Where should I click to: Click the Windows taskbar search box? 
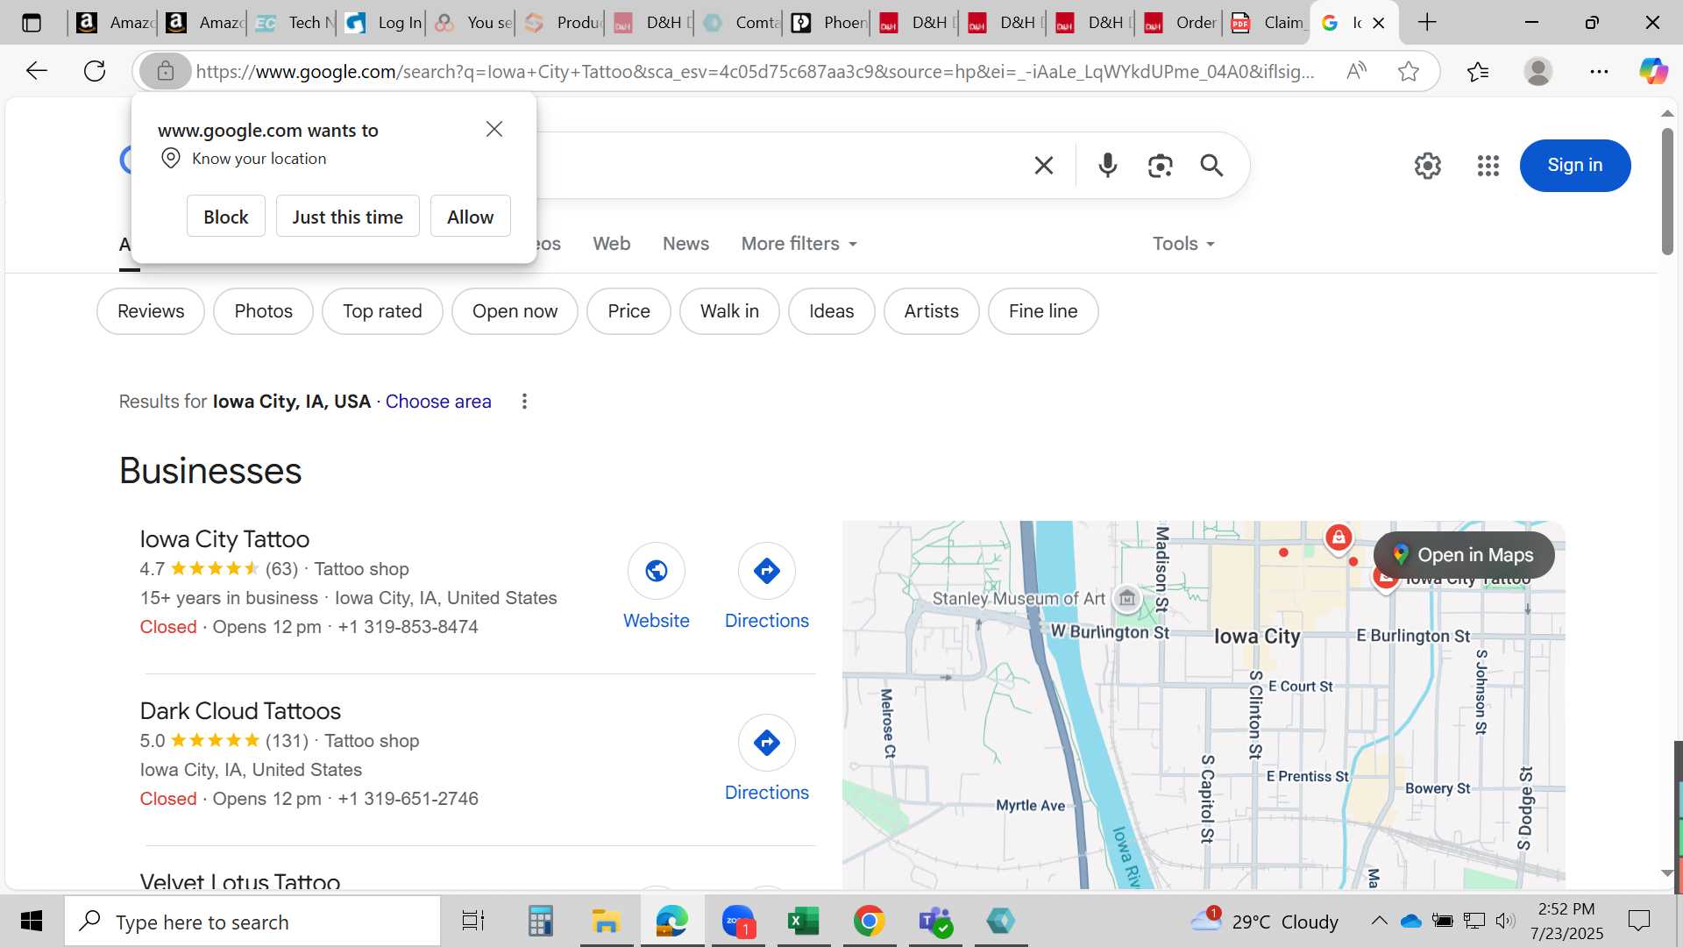(x=252, y=921)
